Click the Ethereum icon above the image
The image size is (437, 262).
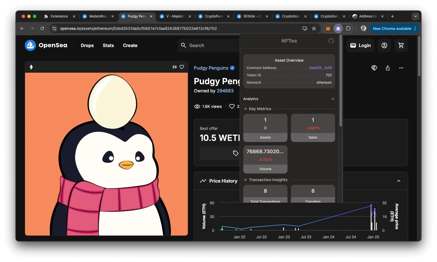(x=31, y=67)
